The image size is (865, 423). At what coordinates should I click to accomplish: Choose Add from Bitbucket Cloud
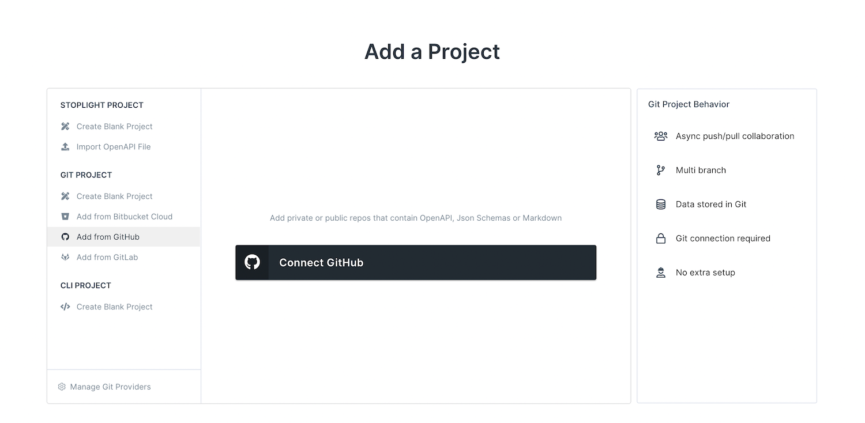125,217
